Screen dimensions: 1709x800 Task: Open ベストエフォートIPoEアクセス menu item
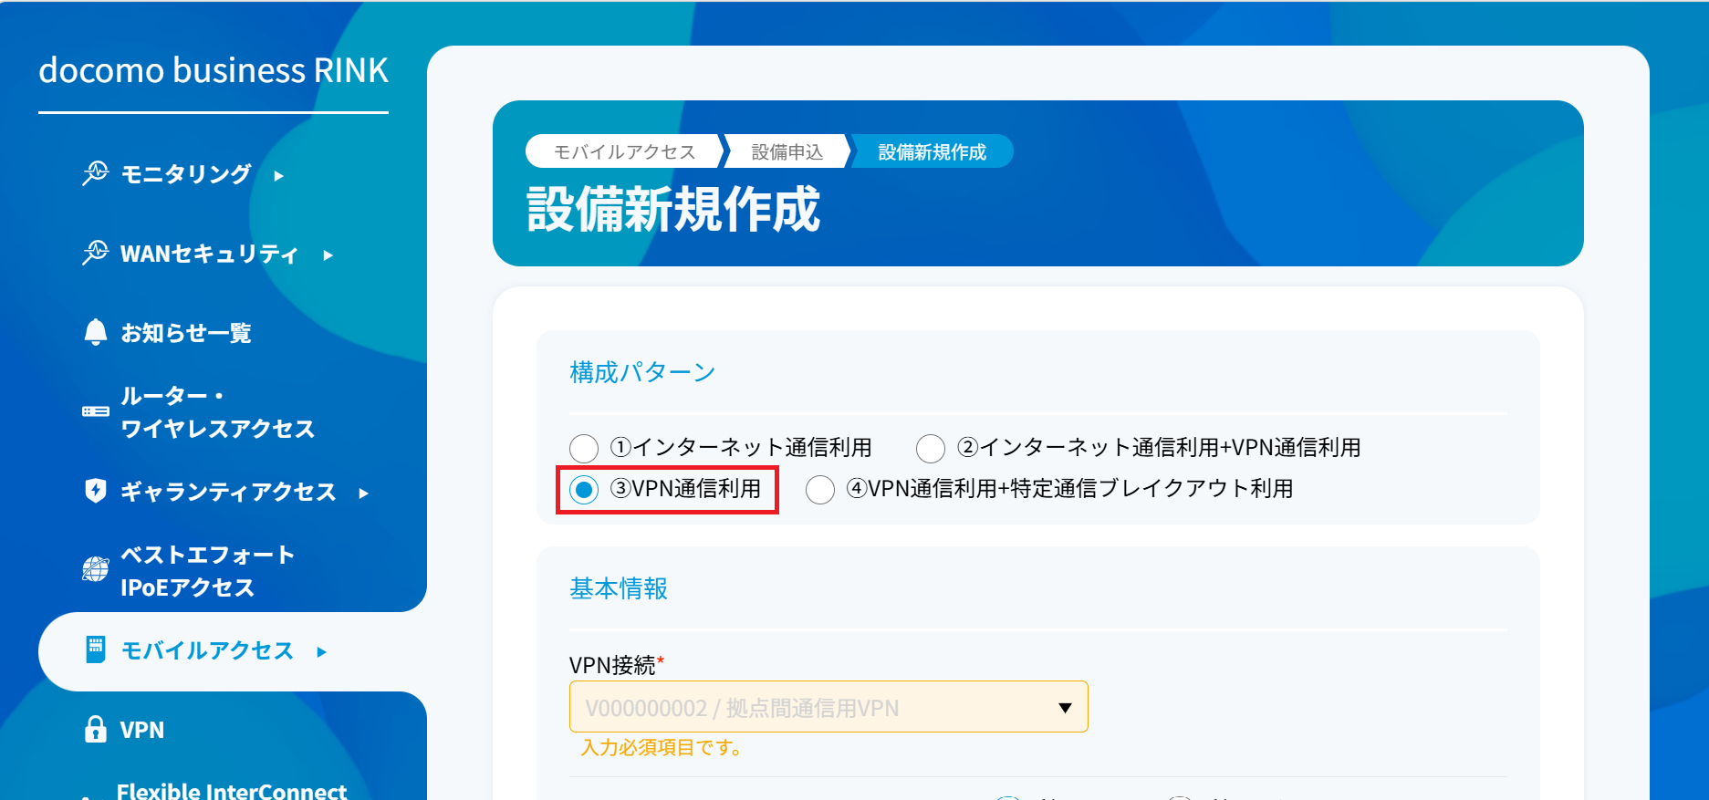(208, 571)
